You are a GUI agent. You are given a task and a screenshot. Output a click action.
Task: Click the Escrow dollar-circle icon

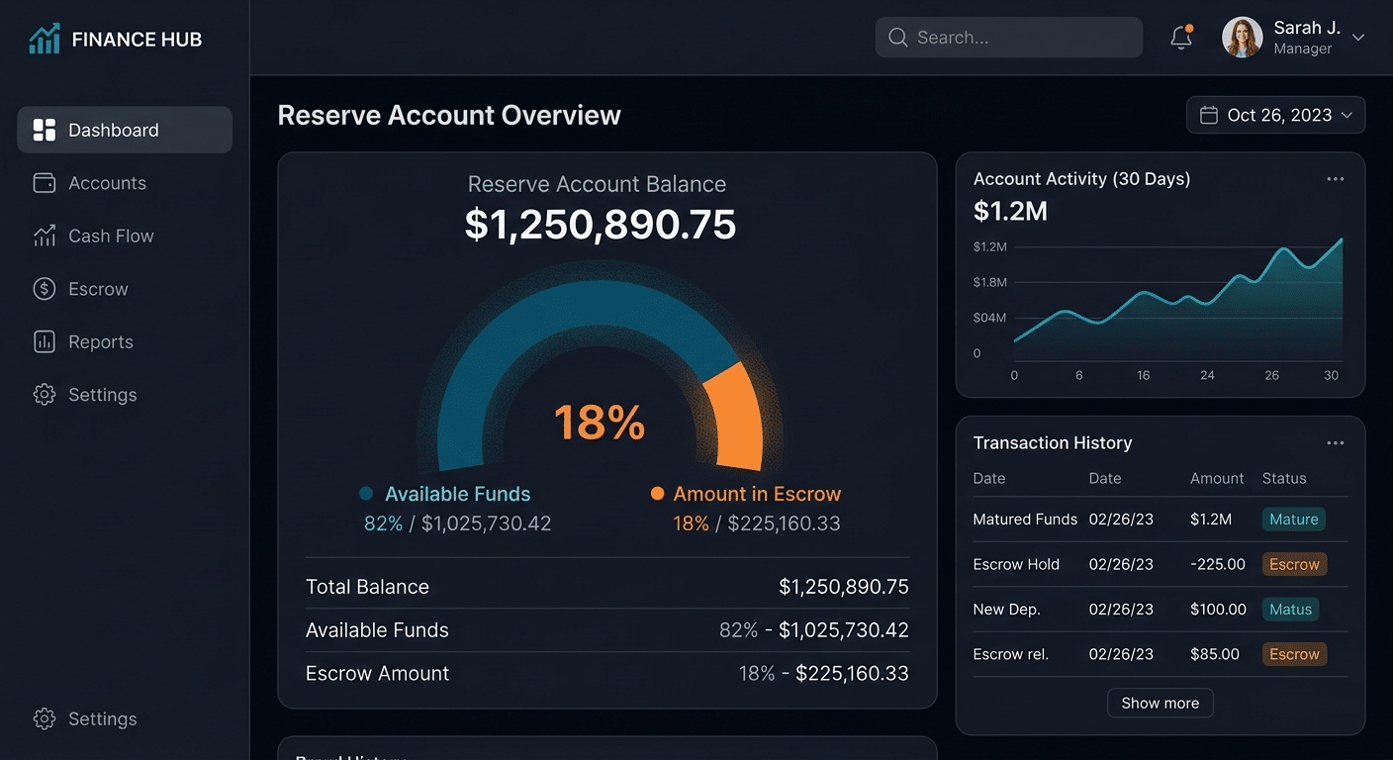(45, 289)
